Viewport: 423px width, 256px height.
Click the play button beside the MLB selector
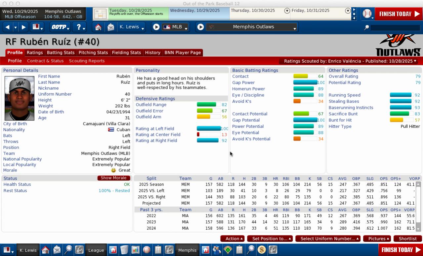[156, 27]
